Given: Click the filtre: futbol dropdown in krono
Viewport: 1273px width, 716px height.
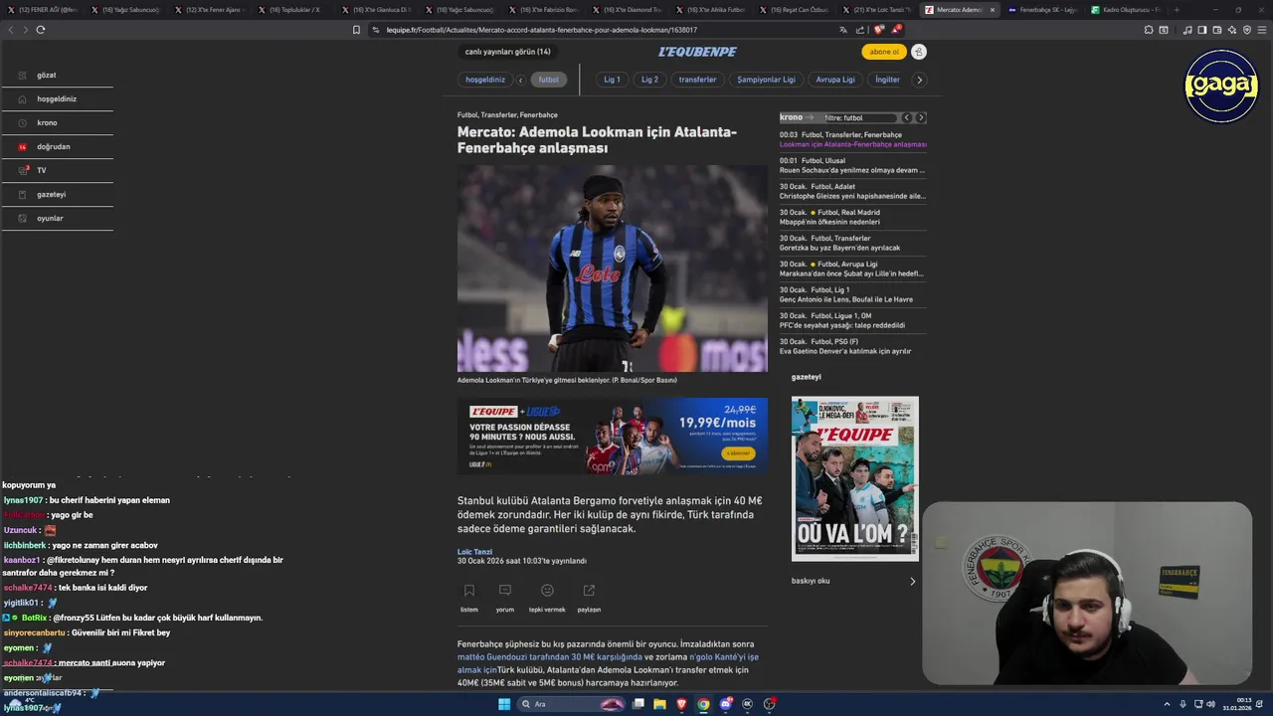Looking at the screenshot, I should [859, 117].
